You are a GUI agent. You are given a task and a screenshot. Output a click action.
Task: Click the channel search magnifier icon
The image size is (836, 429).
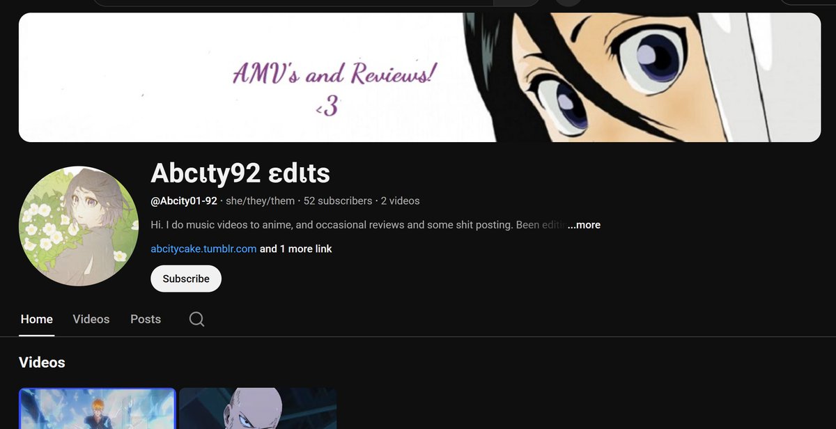coord(197,319)
